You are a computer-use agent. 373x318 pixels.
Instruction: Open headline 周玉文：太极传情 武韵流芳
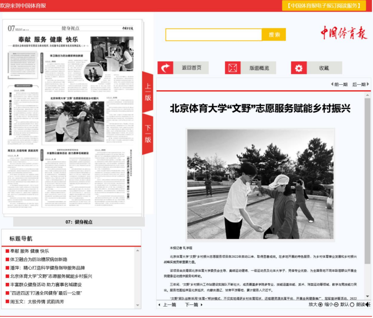37,302
